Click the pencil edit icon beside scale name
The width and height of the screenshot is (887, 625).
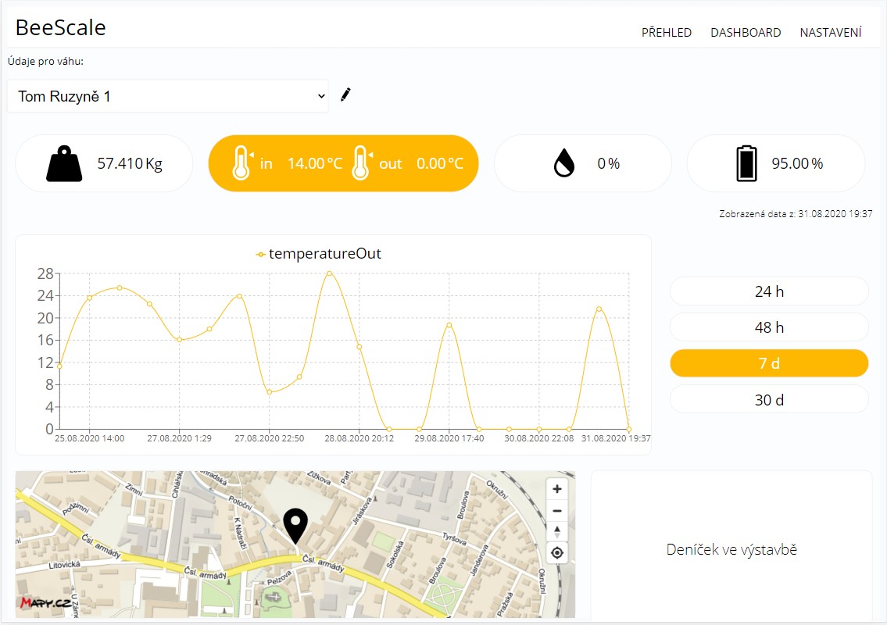(346, 95)
